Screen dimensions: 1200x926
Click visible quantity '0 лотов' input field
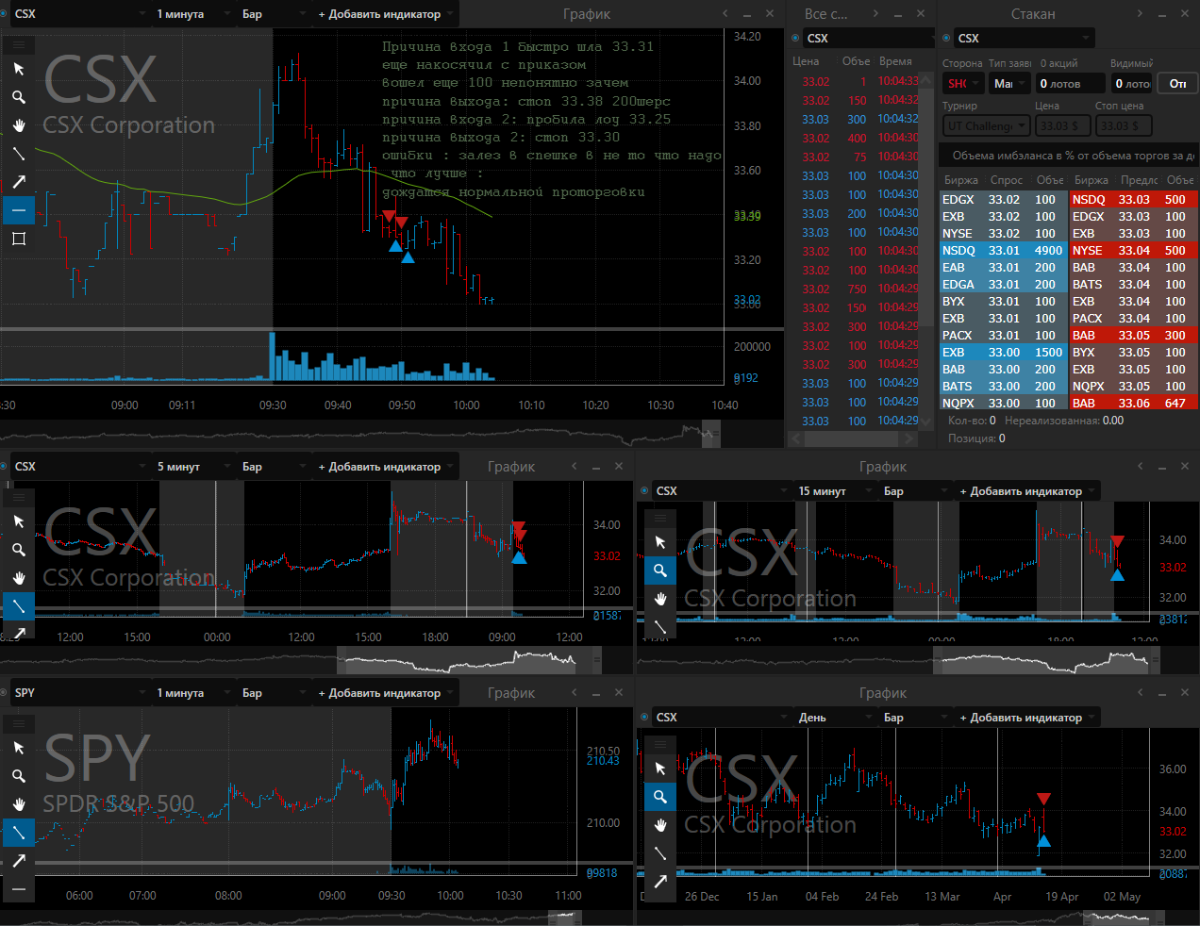point(1130,84)
